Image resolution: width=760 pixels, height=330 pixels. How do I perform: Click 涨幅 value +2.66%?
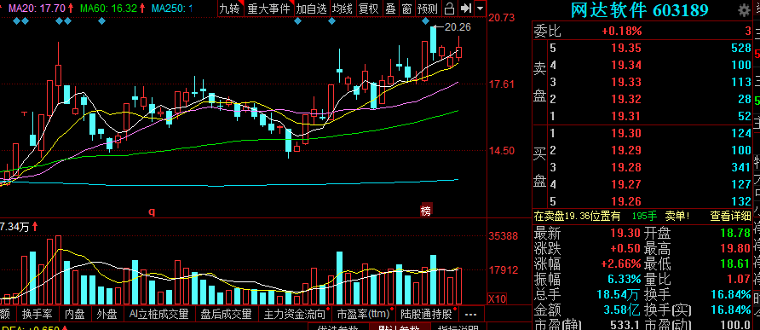click(621, 264)
